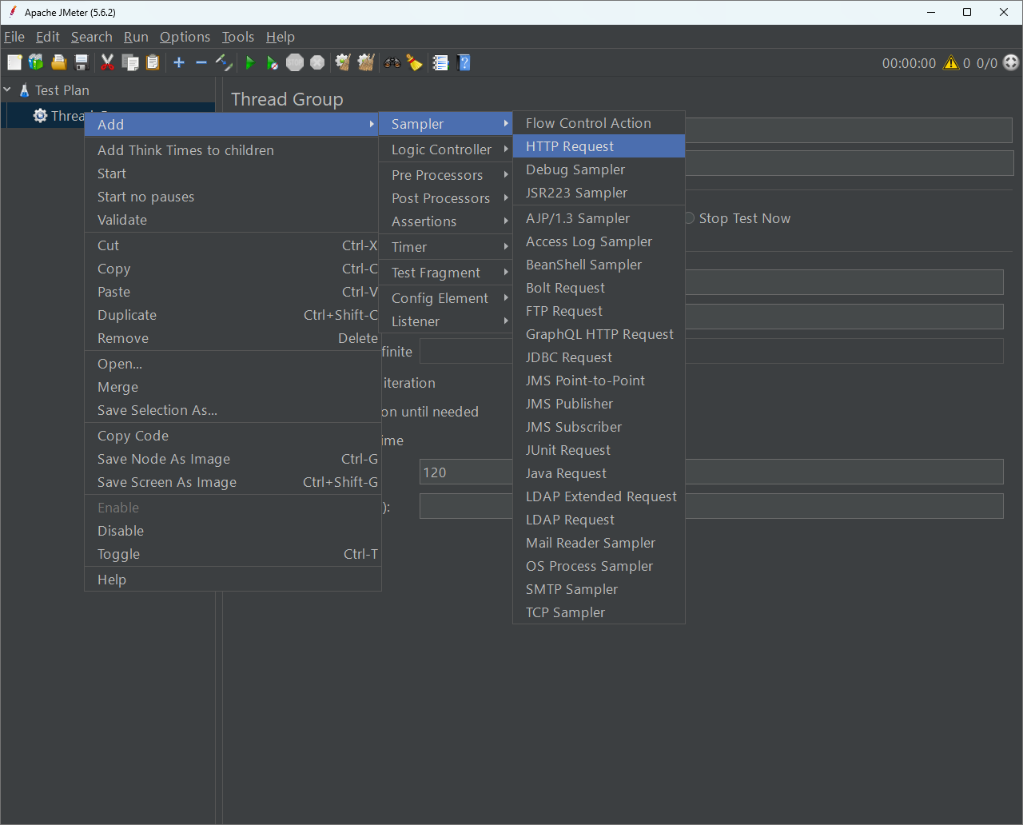Click the Function Helper list icon
1023x825 pixels.
tap(440, 63)
